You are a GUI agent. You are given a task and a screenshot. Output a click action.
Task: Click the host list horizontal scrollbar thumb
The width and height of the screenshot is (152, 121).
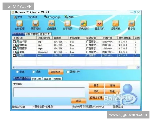[x=71, y=67]
